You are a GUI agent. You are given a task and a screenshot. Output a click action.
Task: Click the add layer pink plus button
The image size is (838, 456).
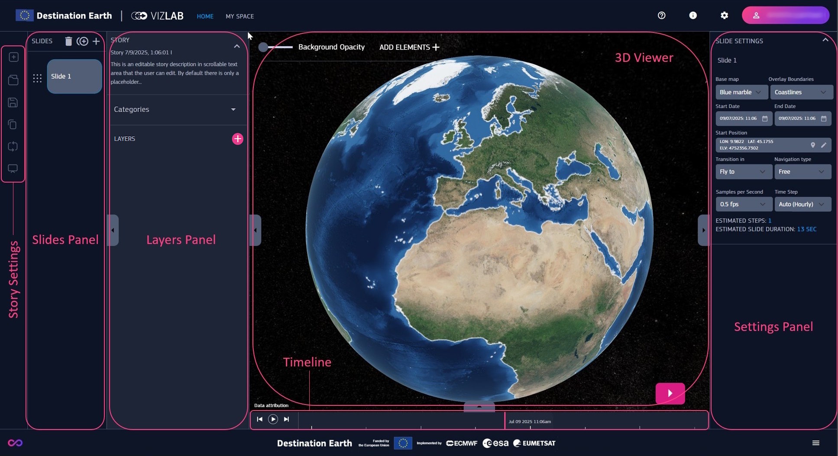[x=237, y=139]
